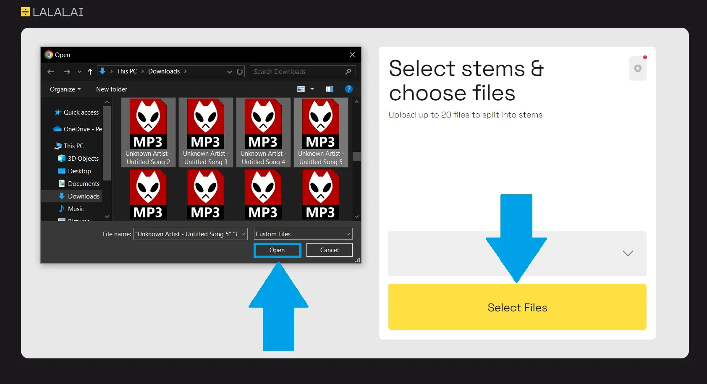707x384 pixels.
Task: Open Desktop in the sidebar
Action: pos(74,171)
